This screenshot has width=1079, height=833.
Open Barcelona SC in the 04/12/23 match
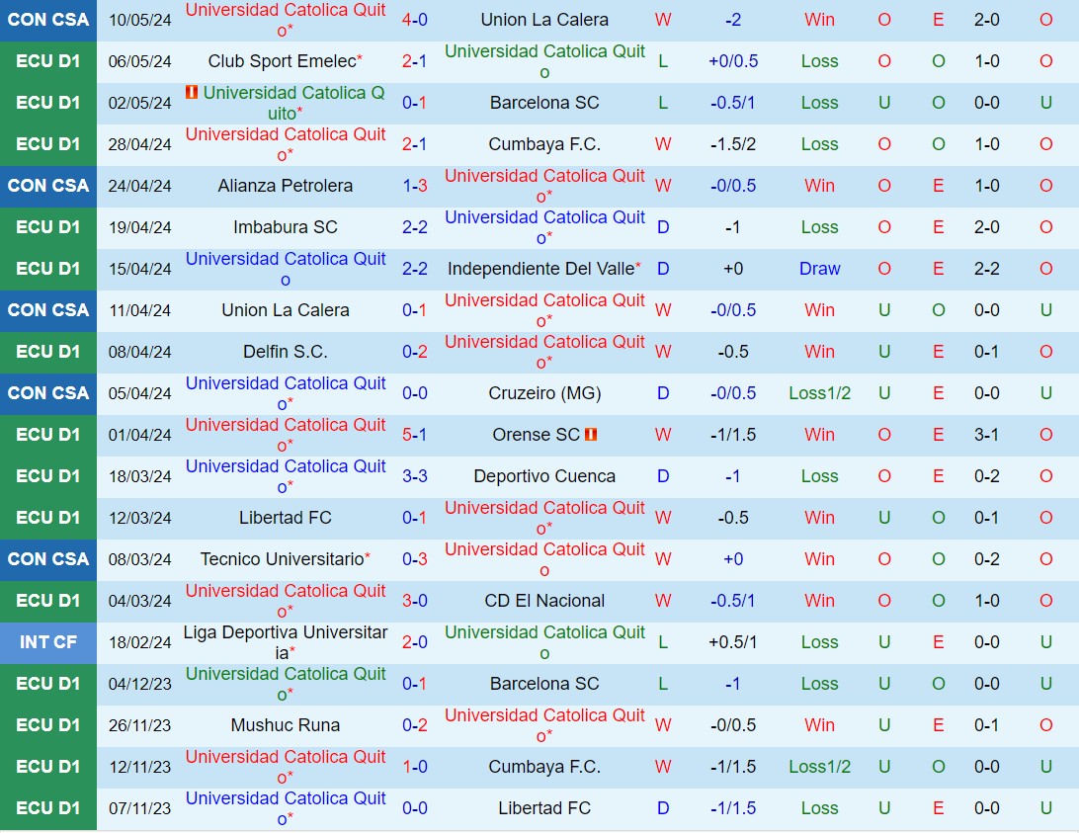(x=544, y=684)
